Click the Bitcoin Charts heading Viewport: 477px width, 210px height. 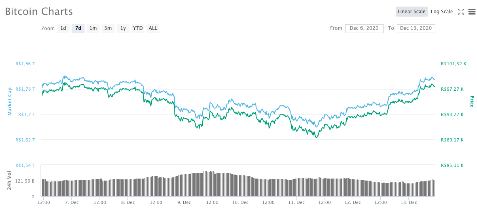(x=38, y=12)
